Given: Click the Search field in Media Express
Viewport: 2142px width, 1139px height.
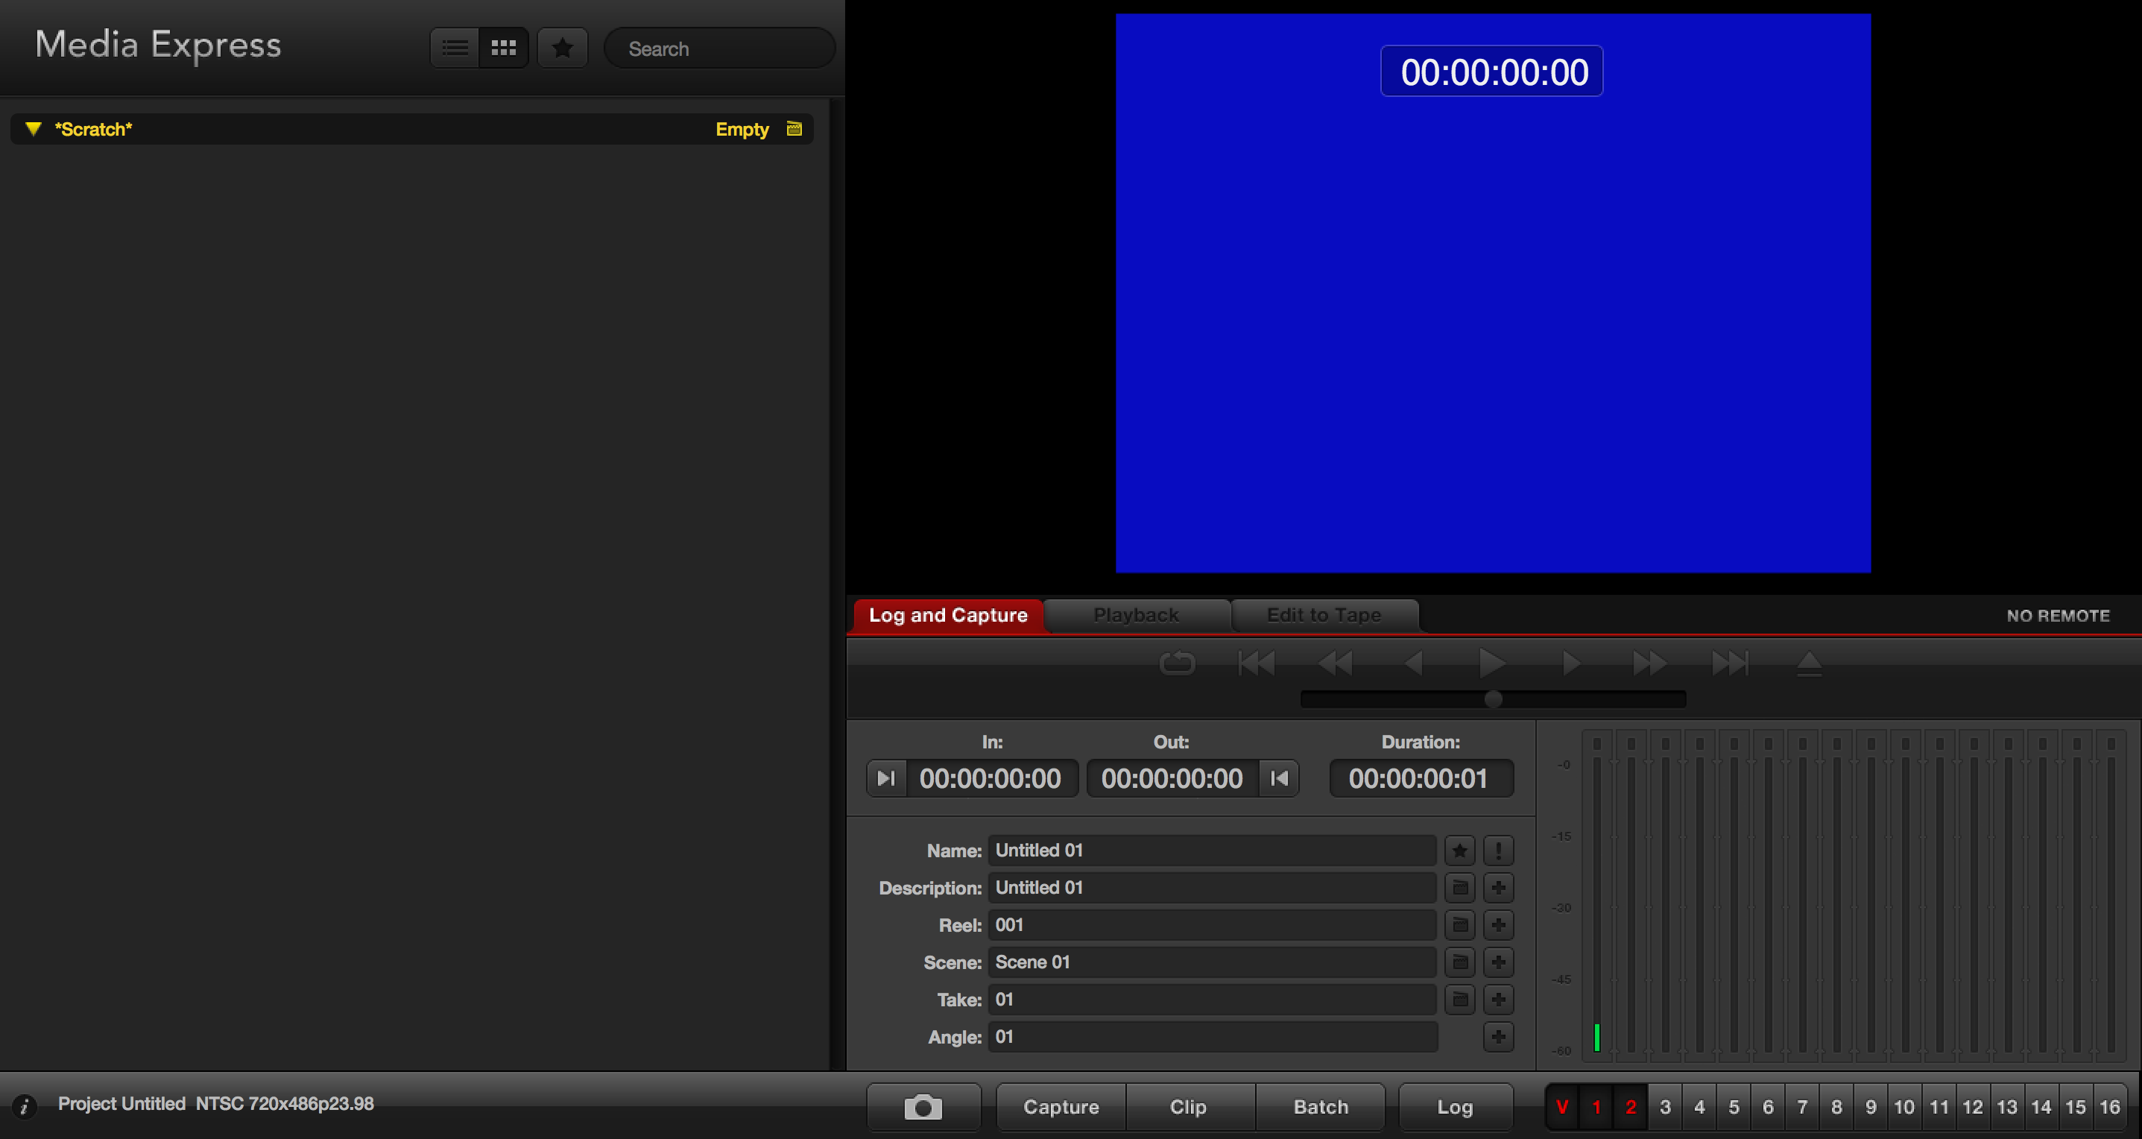Looking at the screenshot, I should click(x=719, y=48).
